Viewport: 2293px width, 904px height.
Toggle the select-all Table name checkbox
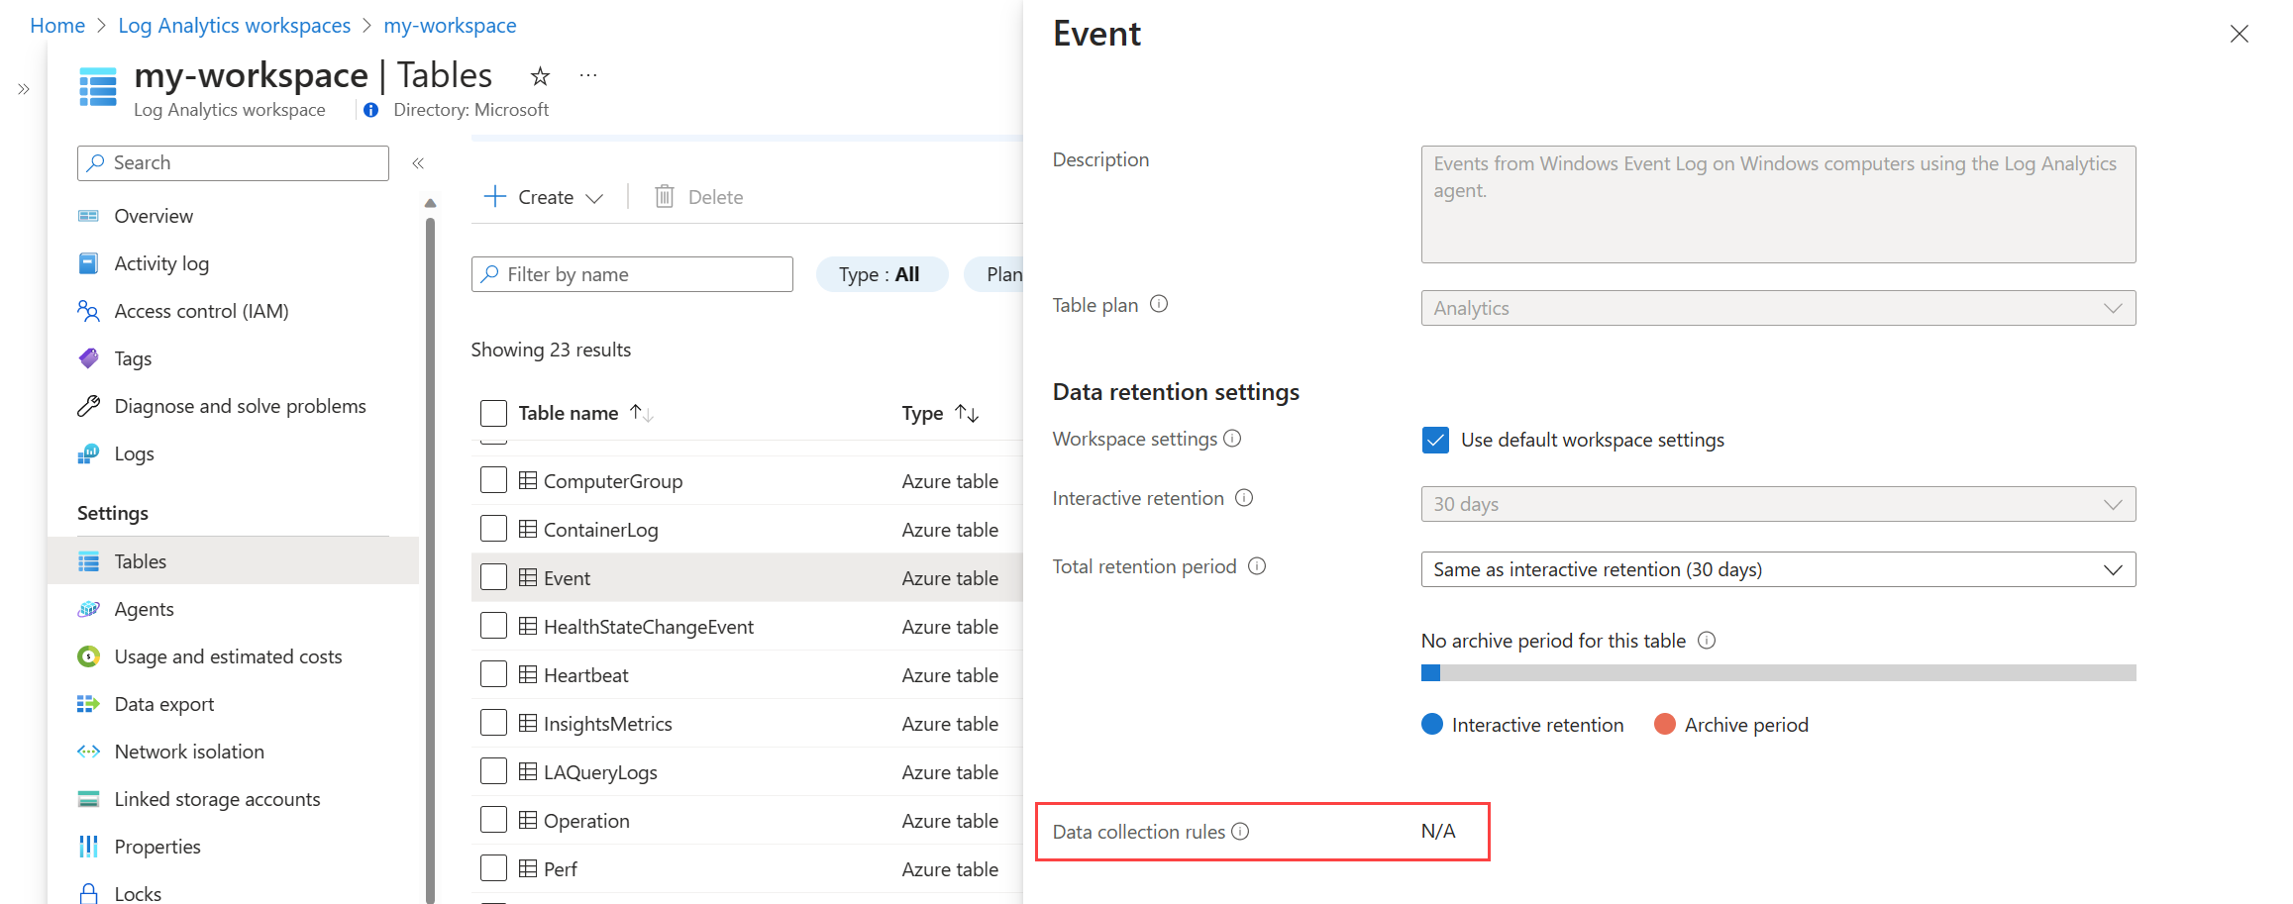[493, 413]
